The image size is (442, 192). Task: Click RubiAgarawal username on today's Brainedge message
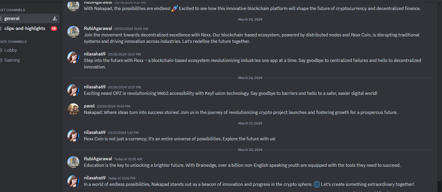pos(98,159)
